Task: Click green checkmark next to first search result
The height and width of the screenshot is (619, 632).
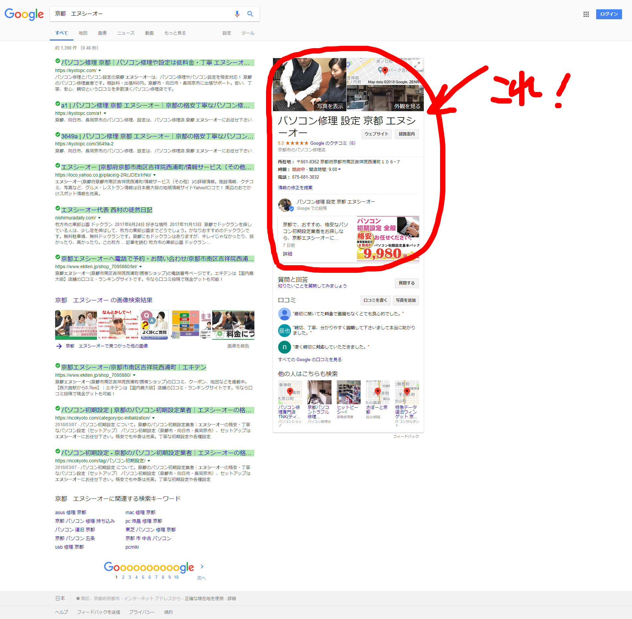Action: [57, 61]
